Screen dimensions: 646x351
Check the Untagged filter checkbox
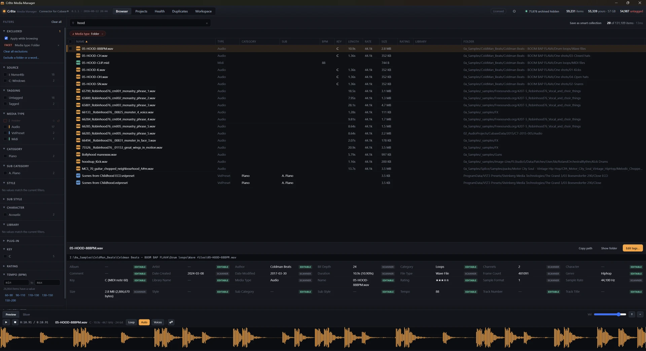click(x=5, y=98)
